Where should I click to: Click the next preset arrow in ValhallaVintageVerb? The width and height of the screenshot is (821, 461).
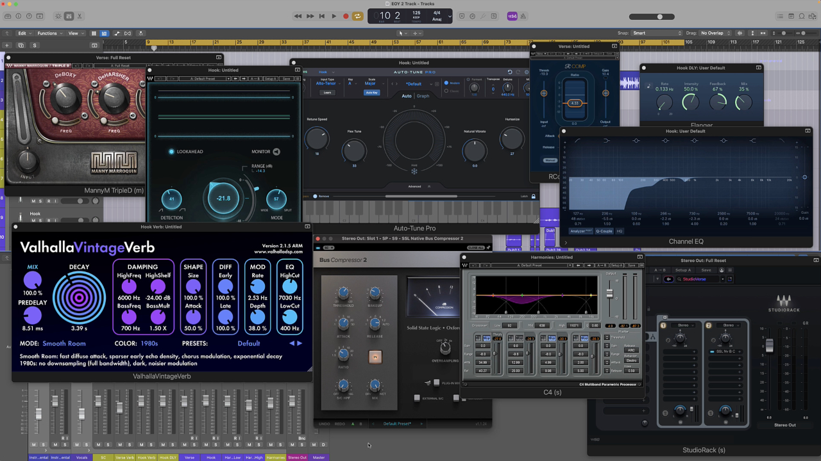[298, 343]
